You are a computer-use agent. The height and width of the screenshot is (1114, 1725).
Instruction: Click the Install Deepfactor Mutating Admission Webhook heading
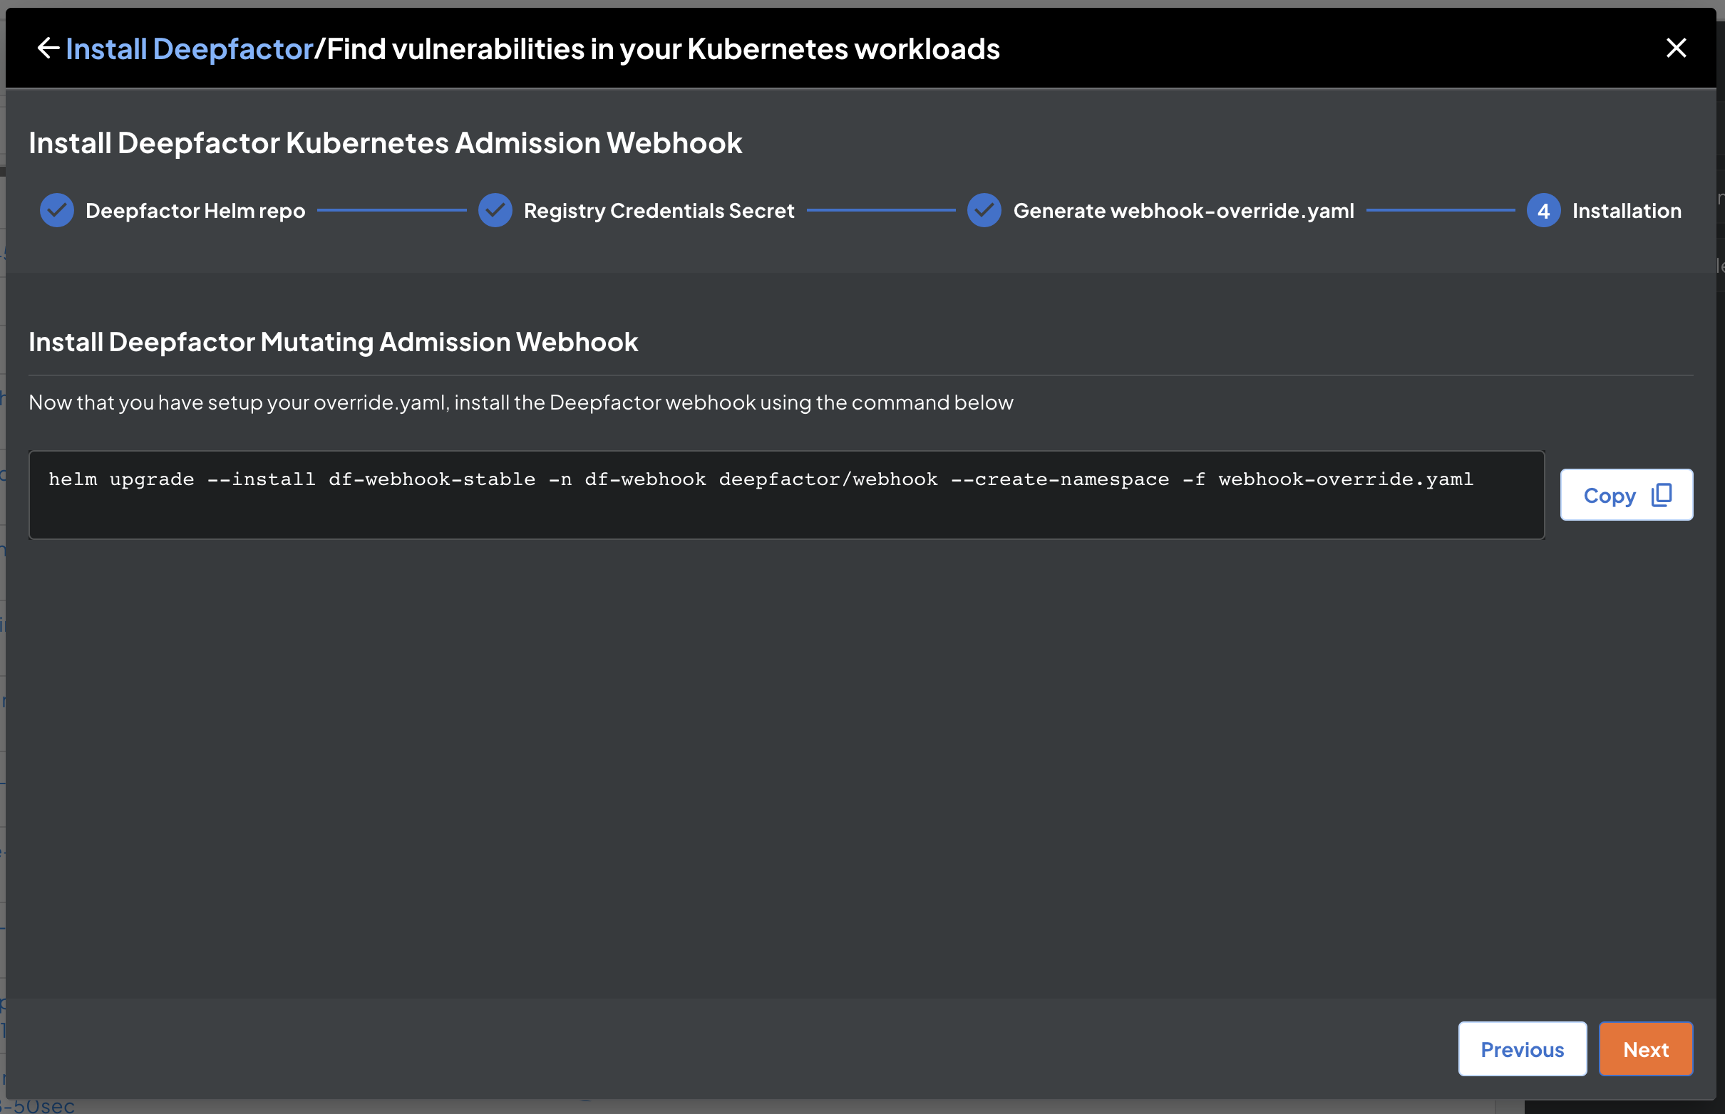(333, 342)
